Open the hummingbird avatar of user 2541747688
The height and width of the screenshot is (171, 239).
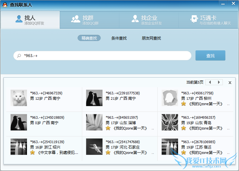[94, 147]
